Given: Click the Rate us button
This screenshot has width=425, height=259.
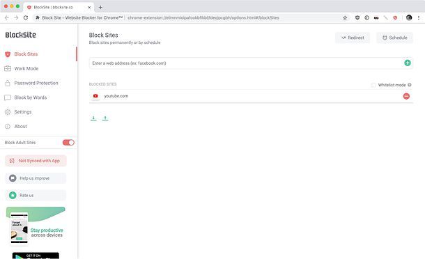Looking at the screenshot, I should tap(36, 195).
